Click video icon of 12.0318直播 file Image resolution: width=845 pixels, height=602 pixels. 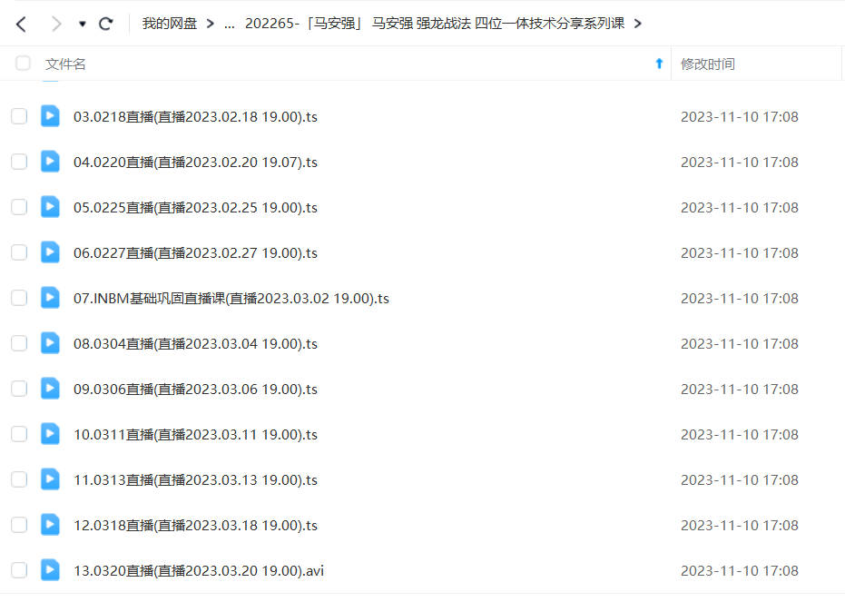[50, 524]
